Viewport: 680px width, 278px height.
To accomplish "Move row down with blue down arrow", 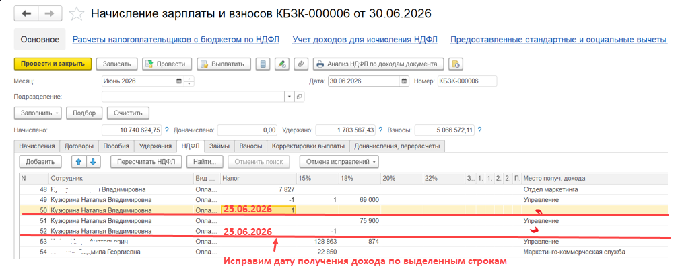I will click(x=93, y=162).
